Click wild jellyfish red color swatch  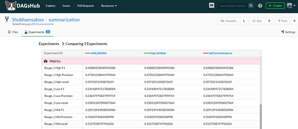point(87,53)
